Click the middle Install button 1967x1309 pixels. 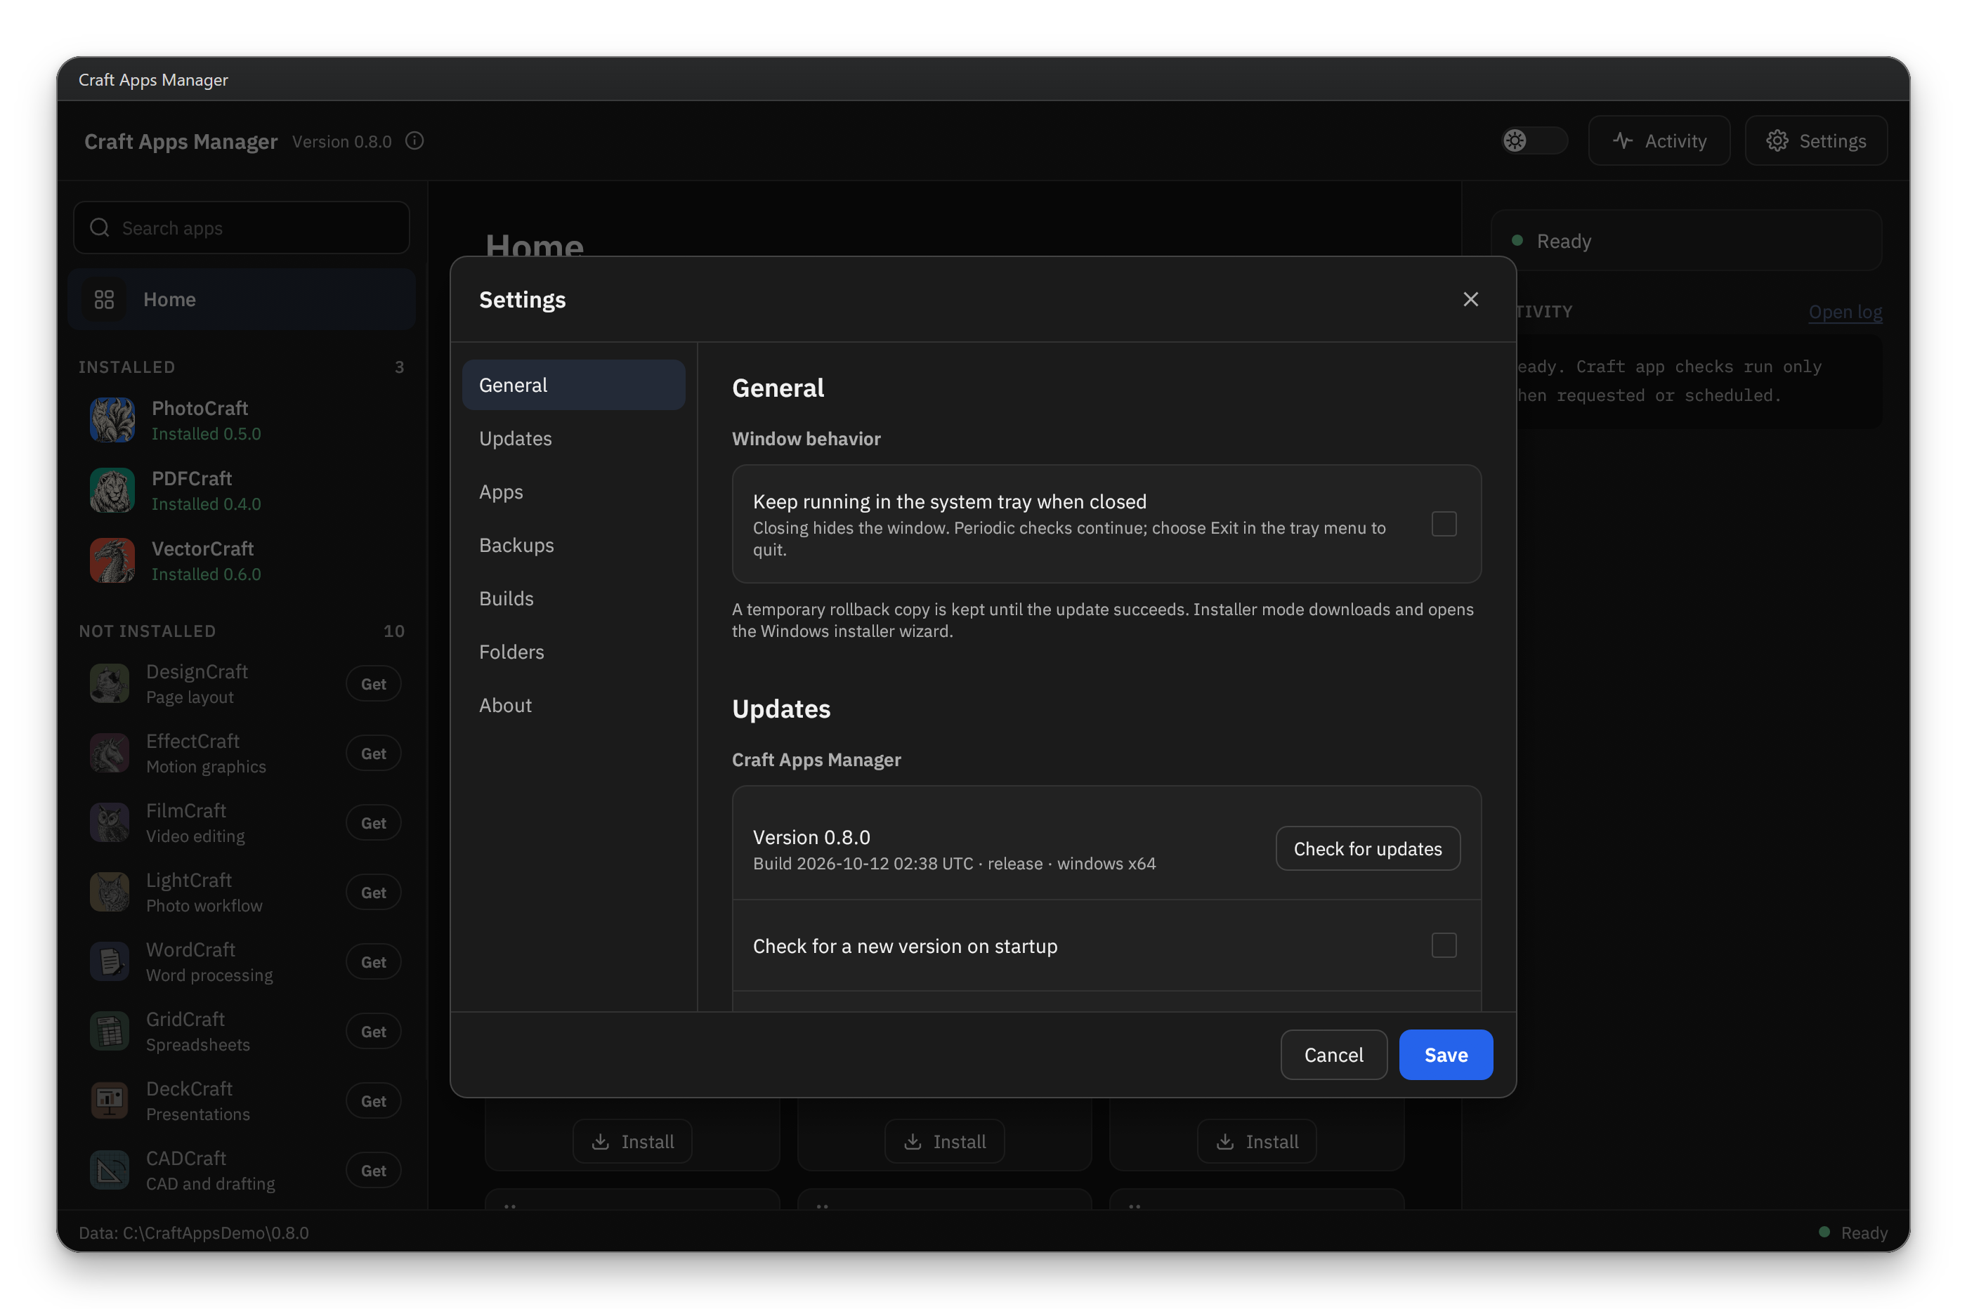[x=944, y=1141]
